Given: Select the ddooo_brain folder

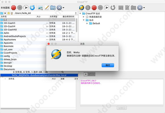Looking at the screenshot, I should (23, 59).
